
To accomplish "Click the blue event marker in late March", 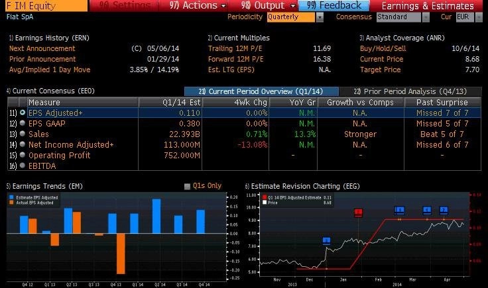I will pyautogui.click(x=427, y=210).
